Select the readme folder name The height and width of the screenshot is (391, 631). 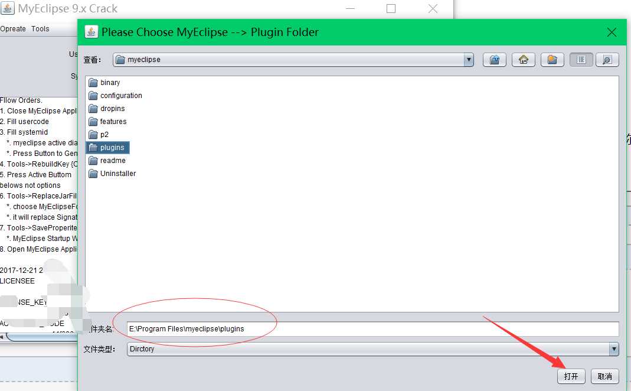[x=113, y=160]
